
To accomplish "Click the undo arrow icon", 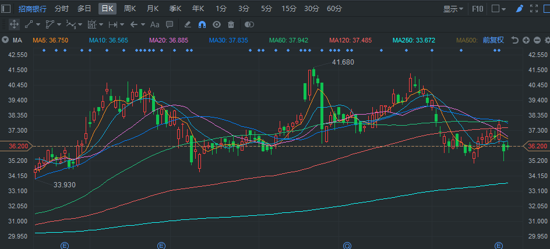I will coord(514,40).
